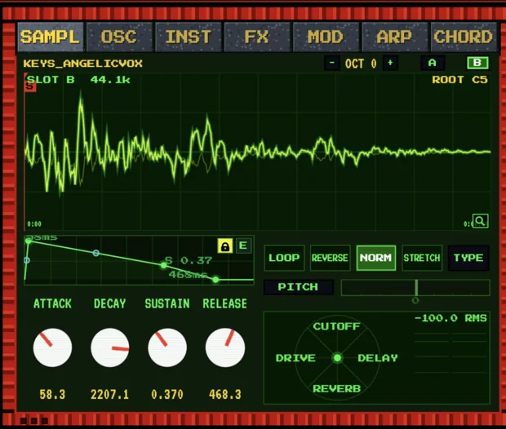Click the -100.0 RMS readout
Viewport: 506px width, 429px height.
pos(451,318)
